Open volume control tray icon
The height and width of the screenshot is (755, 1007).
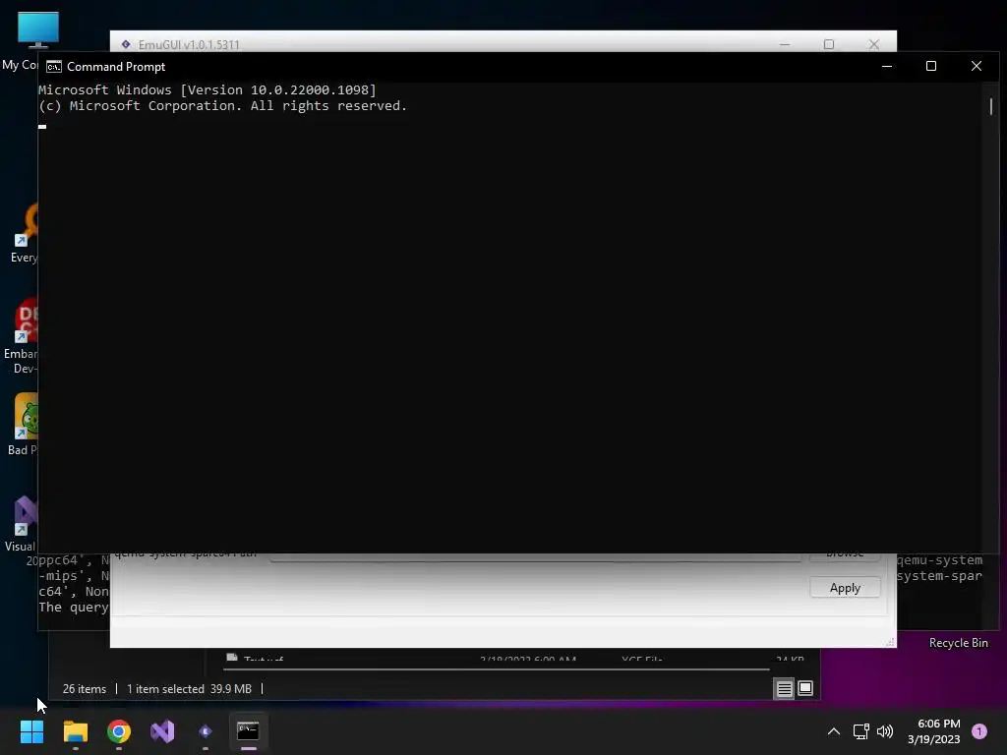tap(885, 731)
